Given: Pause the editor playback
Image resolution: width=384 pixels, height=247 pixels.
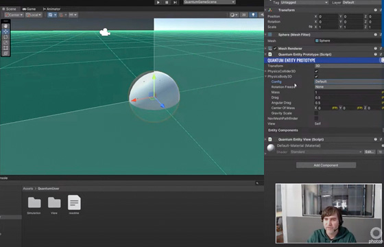Looking at the screenshot, I should [x=167, y=2].
